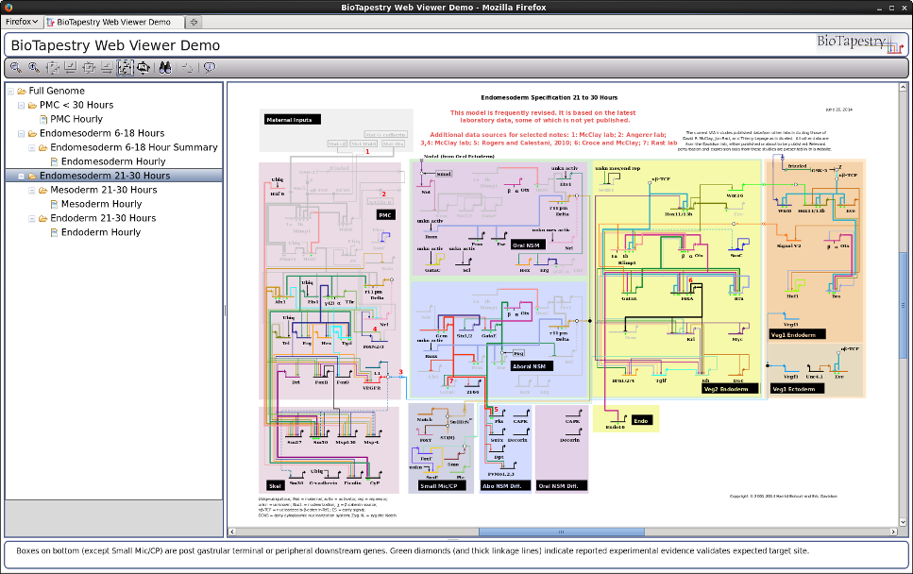Collapse the PMC < 30 Hours node
913x574 pixels.
(x=20, y=106)
